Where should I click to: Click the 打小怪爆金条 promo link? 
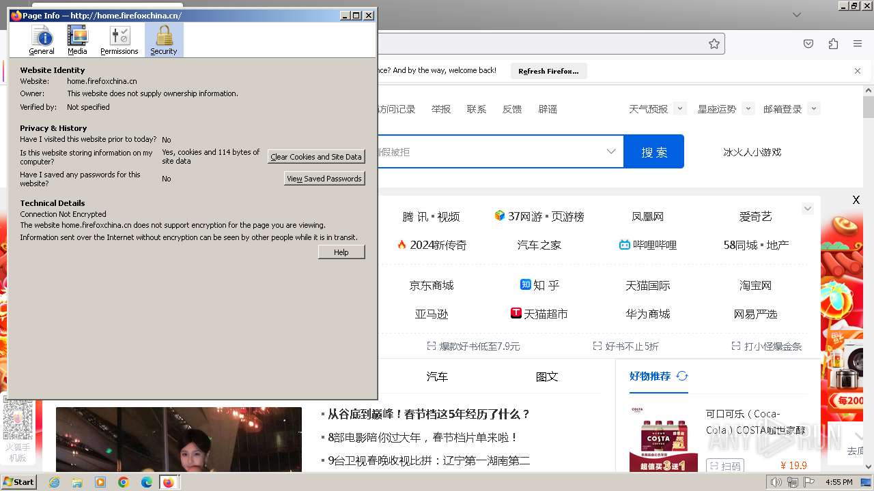(767, 346)
